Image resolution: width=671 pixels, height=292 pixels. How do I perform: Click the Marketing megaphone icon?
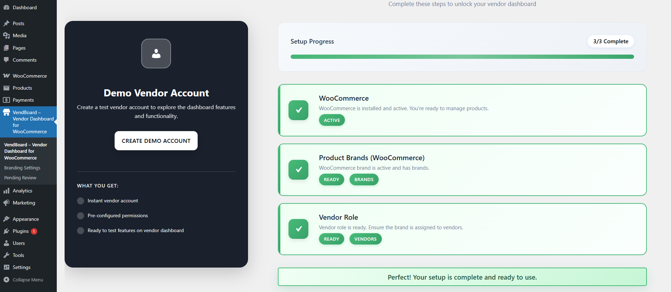(6, 203)
